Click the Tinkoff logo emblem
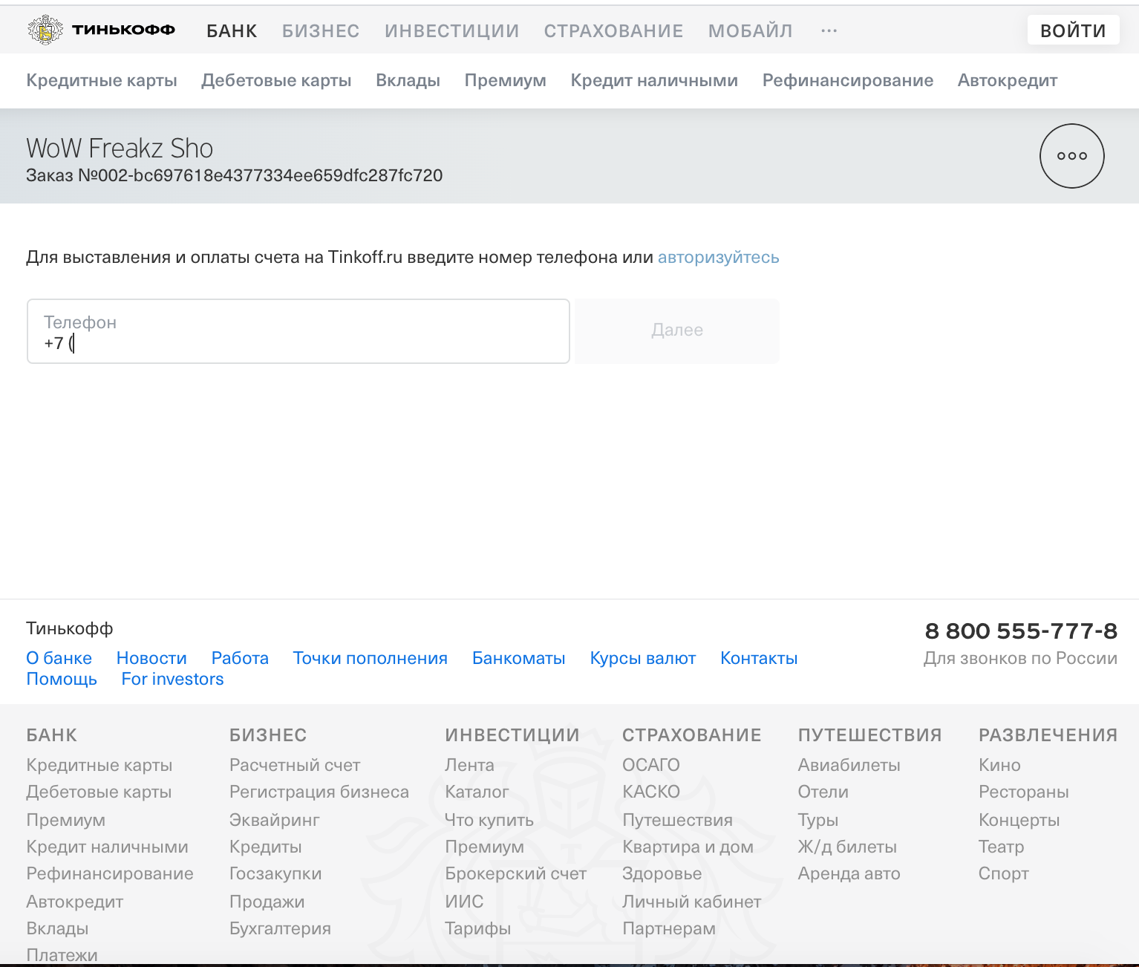Image resolution: width=1139 pixels, height=967 pixels. [x=45, y=30]
